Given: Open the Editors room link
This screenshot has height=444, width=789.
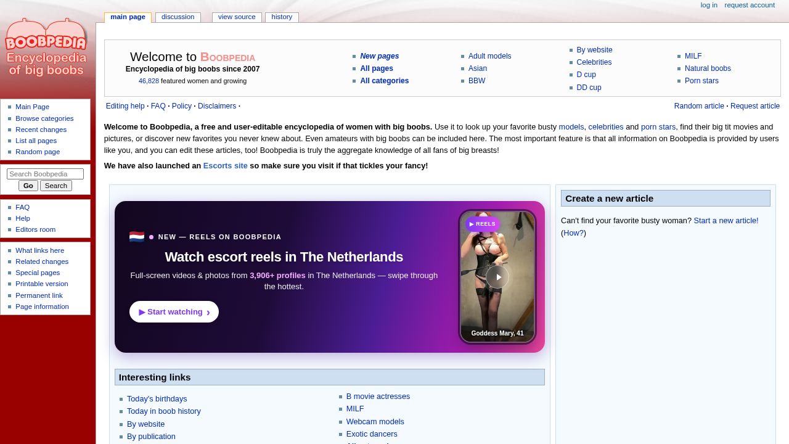Looking at the screenshot, I should (x=35, y=229).
